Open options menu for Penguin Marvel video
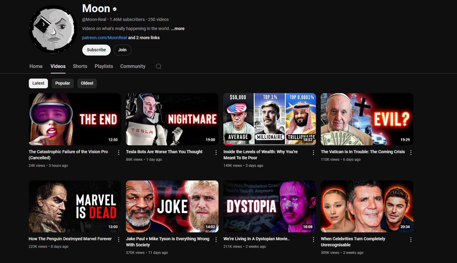457x263 pixels. coord(119,240)
